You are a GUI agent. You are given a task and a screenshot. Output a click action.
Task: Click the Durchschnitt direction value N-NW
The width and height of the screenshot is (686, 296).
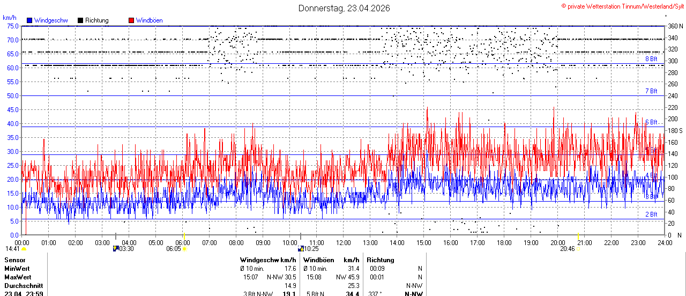coord(414,286)
